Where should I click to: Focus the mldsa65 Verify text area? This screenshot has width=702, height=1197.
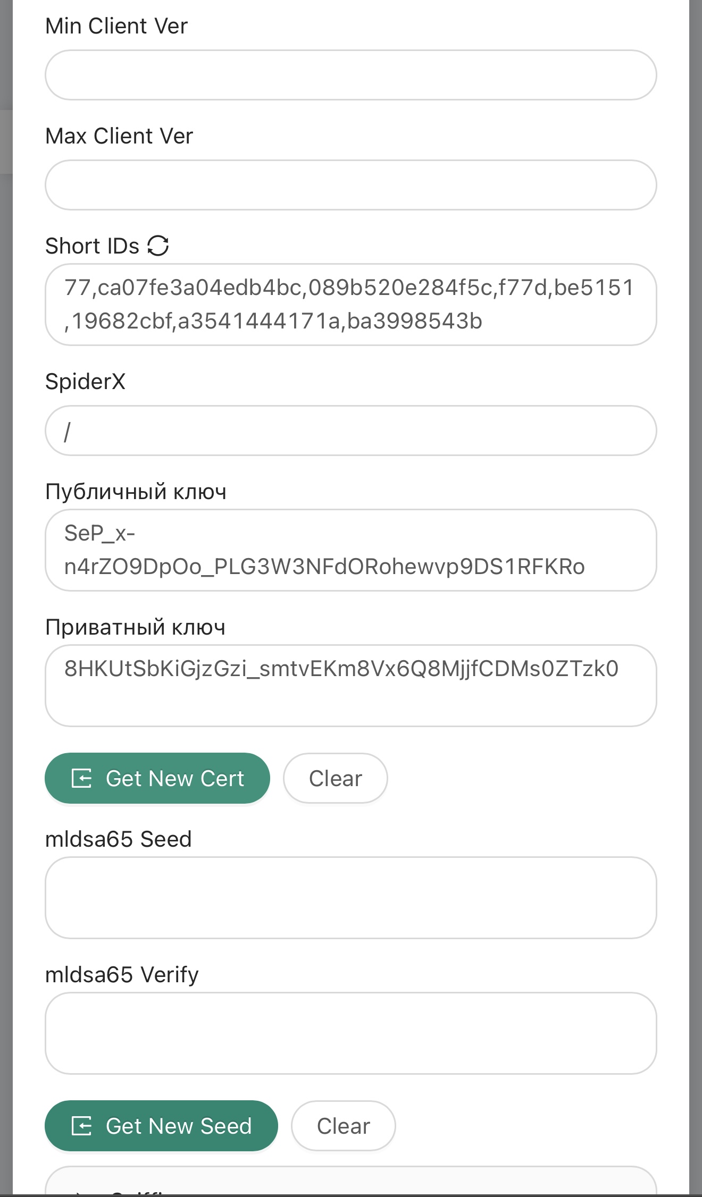point(350,1033)
